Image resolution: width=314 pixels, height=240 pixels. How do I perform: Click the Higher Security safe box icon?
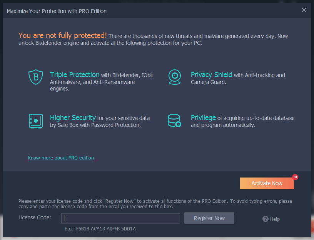[x=35, y=120]
